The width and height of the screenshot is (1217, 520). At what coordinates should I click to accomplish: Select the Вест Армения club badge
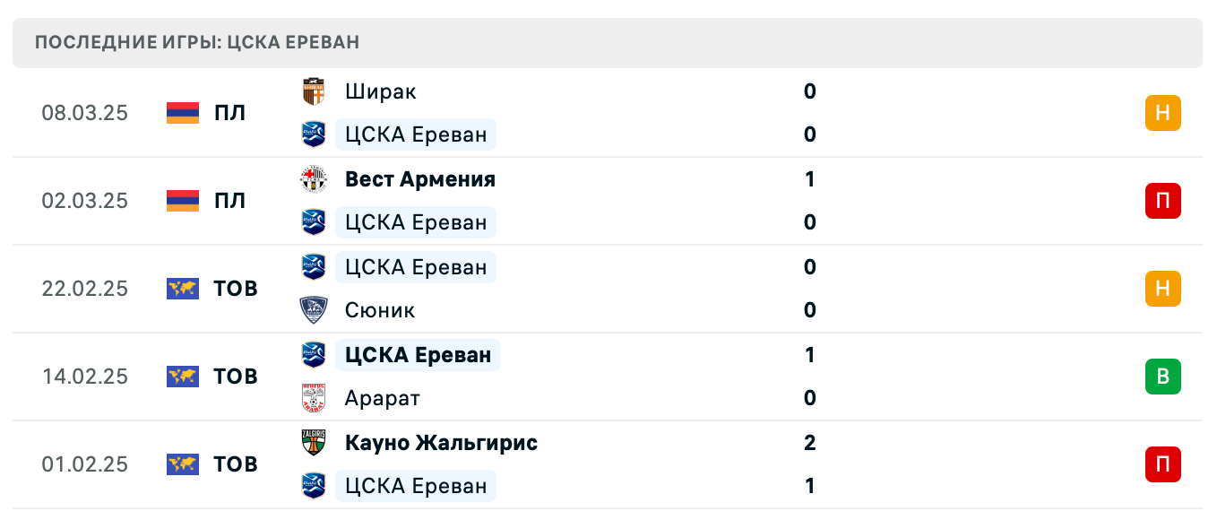314,179
